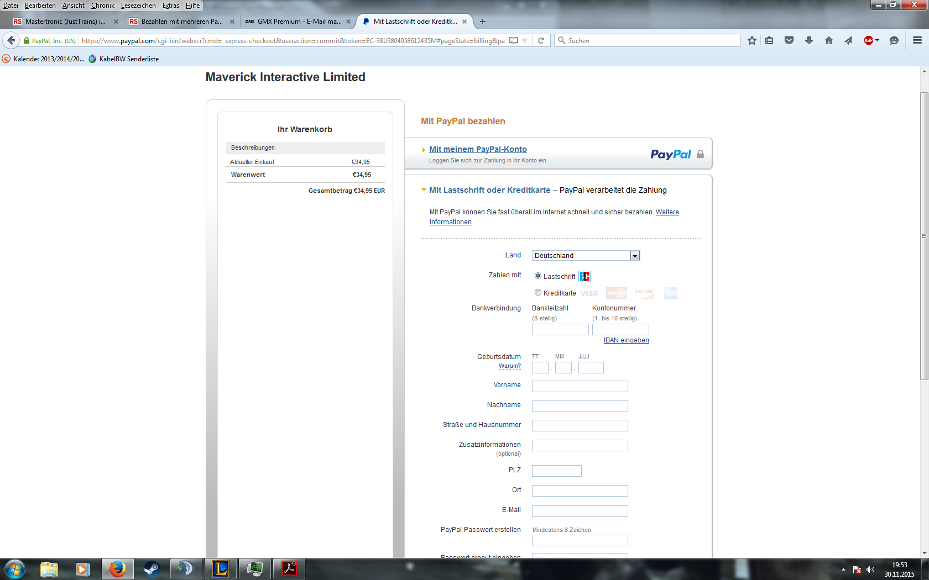Click the green padlock site identity icon
The image size is (929, 580).
(27, 41)
